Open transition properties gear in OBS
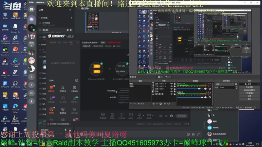The height and width of the screenshot is (147, 262). (236, 84)
